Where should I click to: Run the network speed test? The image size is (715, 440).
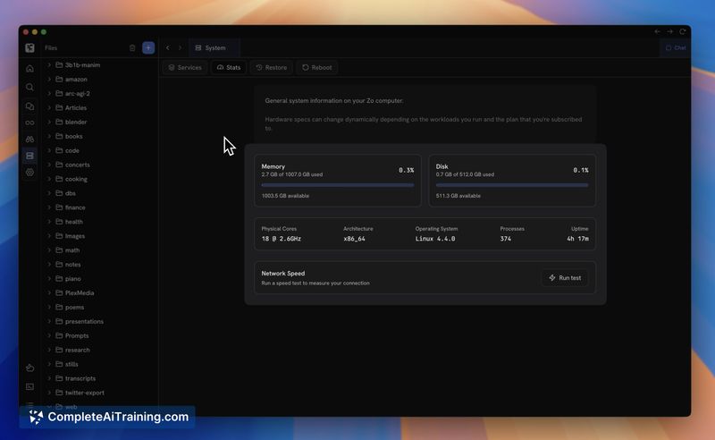coord(565,278)
